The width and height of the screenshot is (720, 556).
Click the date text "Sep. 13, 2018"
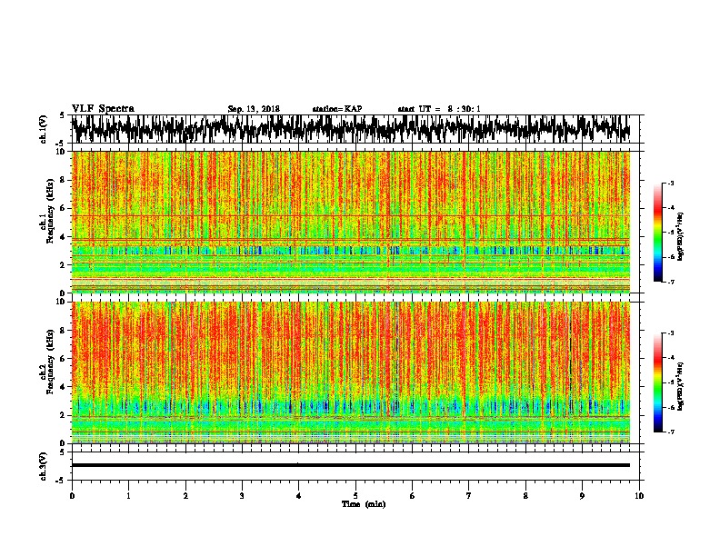tap(254, 109)
